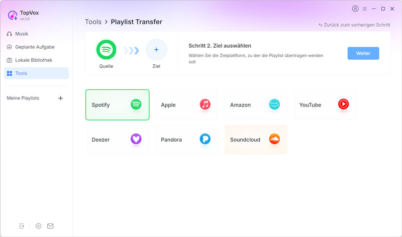This screenshot has height=237, width=402.
Task: Open the user account icon
Action: point(355,9)
